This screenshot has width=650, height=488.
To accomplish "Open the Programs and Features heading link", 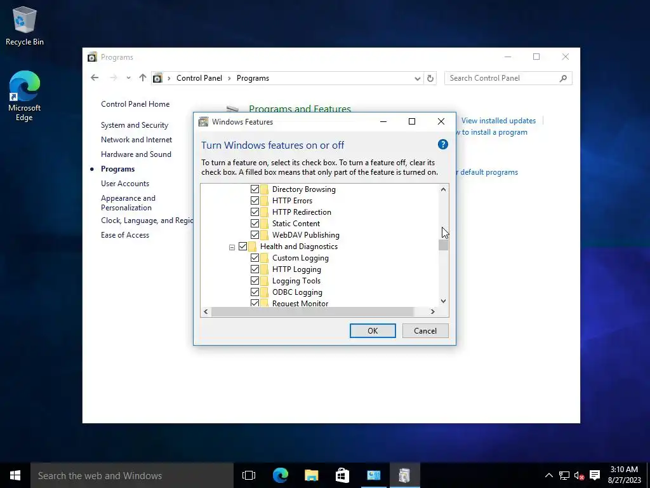I will pos(300,108).
